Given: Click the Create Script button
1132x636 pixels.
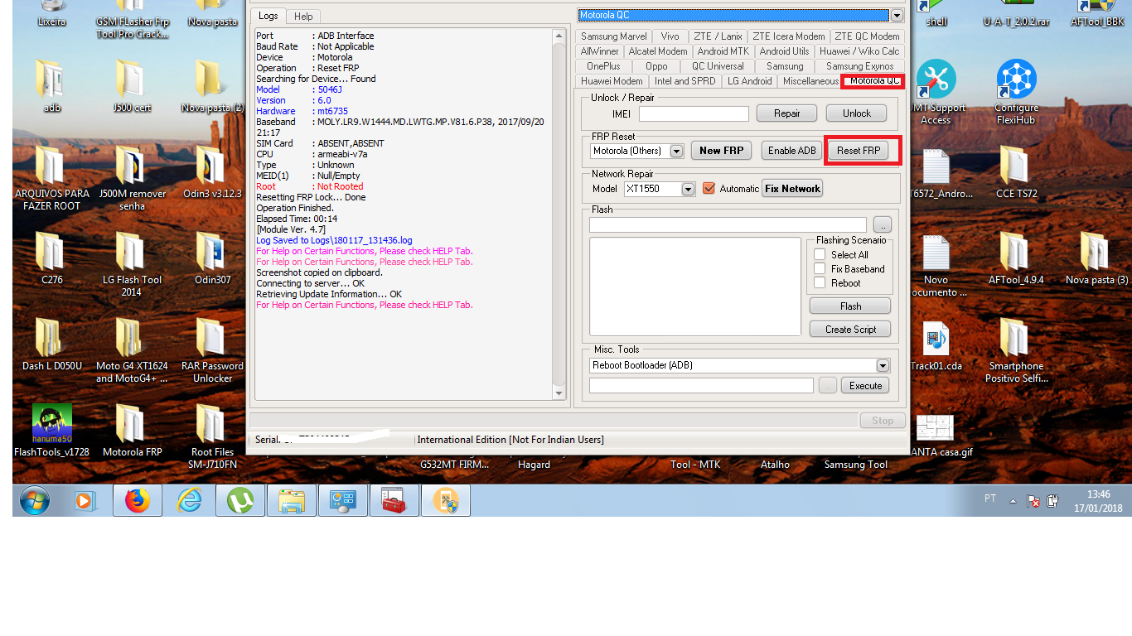Looking at the screenshot, I should click(x=850, y=330).
